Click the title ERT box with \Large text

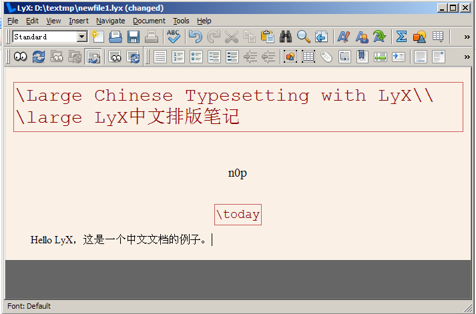coord(238,107)
